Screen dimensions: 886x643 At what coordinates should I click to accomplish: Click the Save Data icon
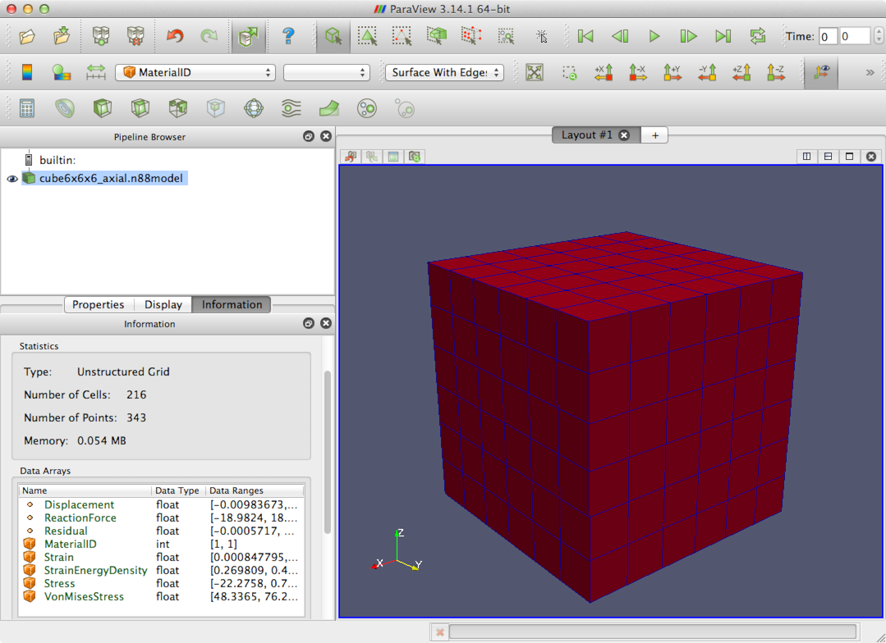tap(62, 36)
